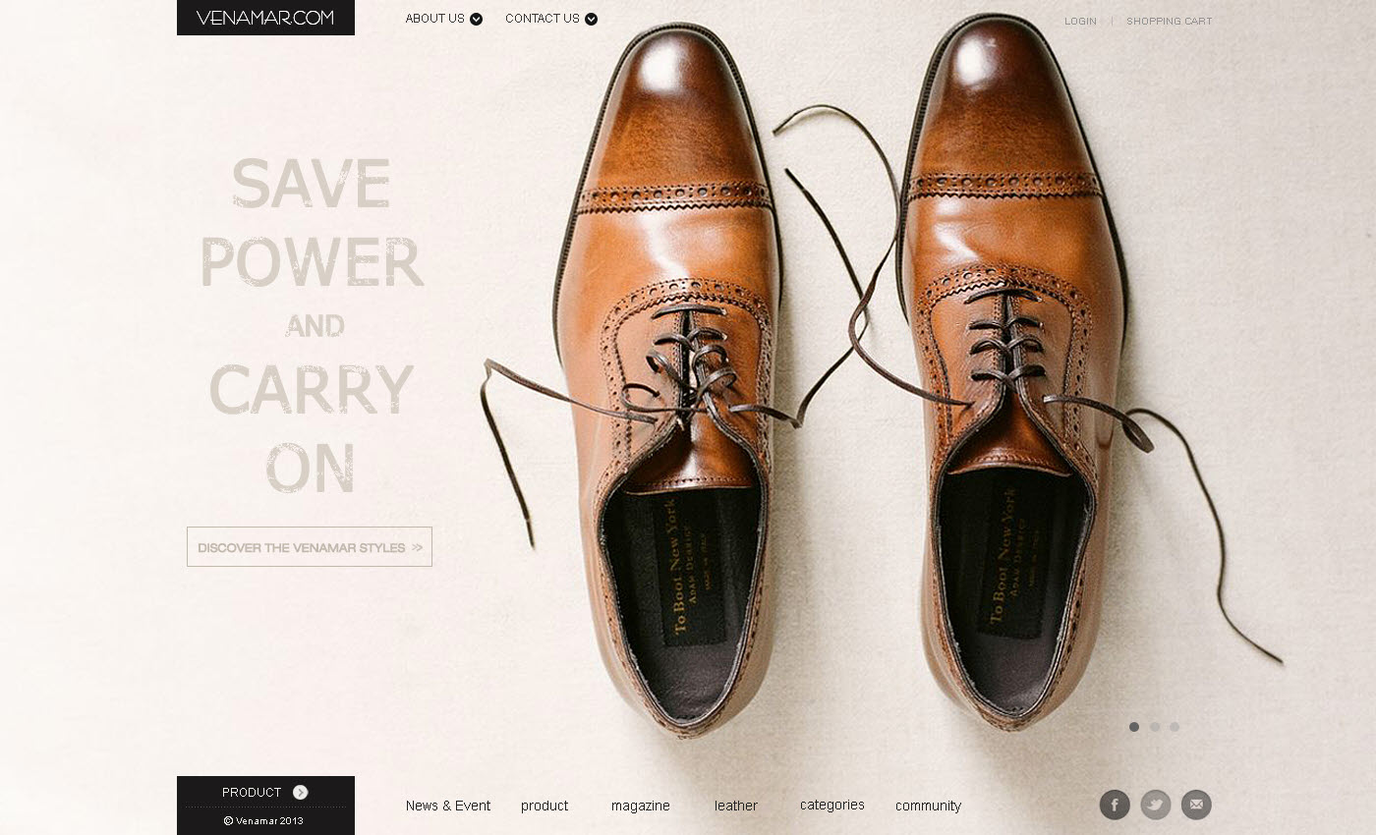Open the email envelope icon
1376x835 pixels.
tap(1196, 805)
